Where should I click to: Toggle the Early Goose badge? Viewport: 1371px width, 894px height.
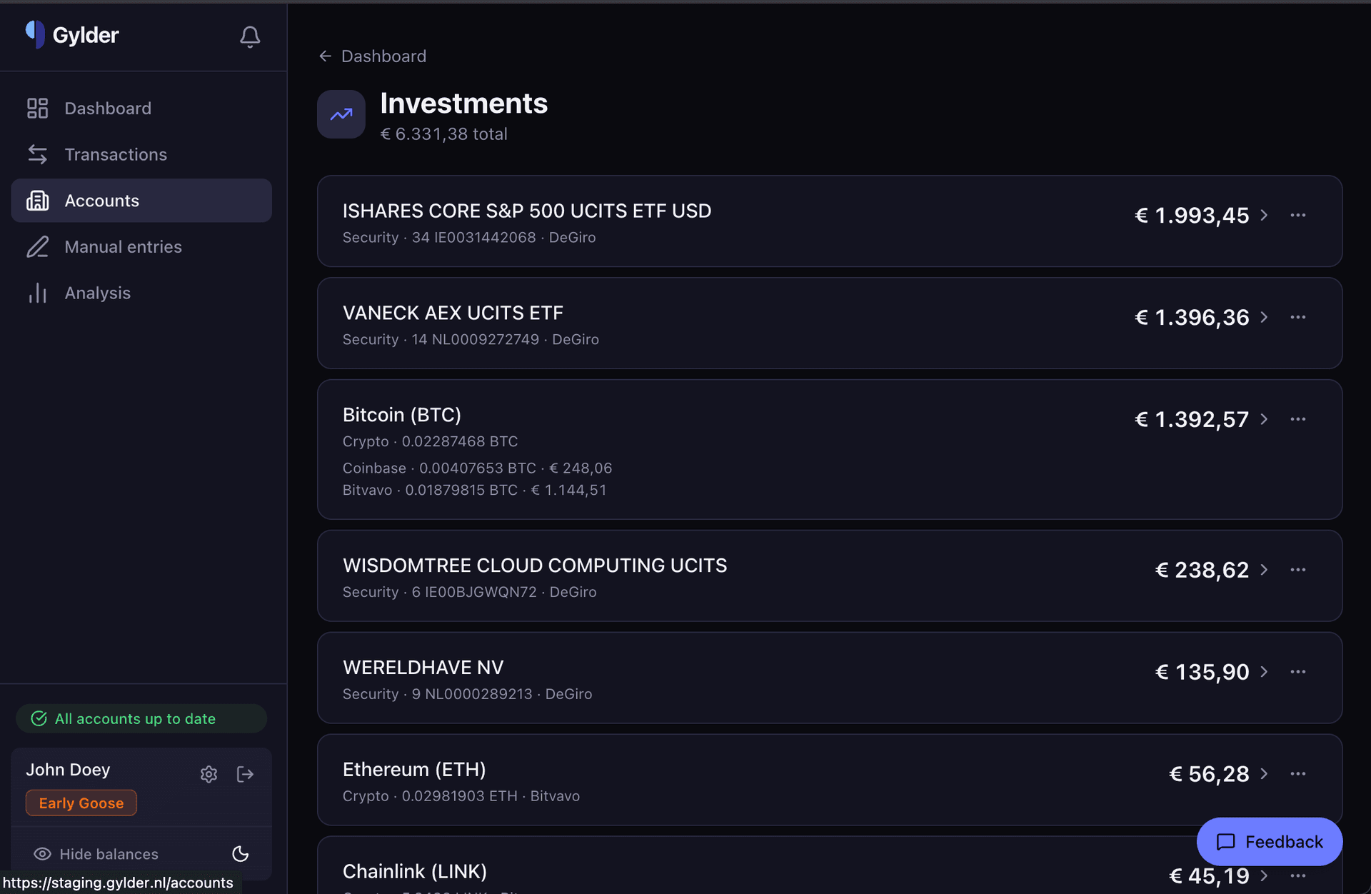tap(81, 803)
